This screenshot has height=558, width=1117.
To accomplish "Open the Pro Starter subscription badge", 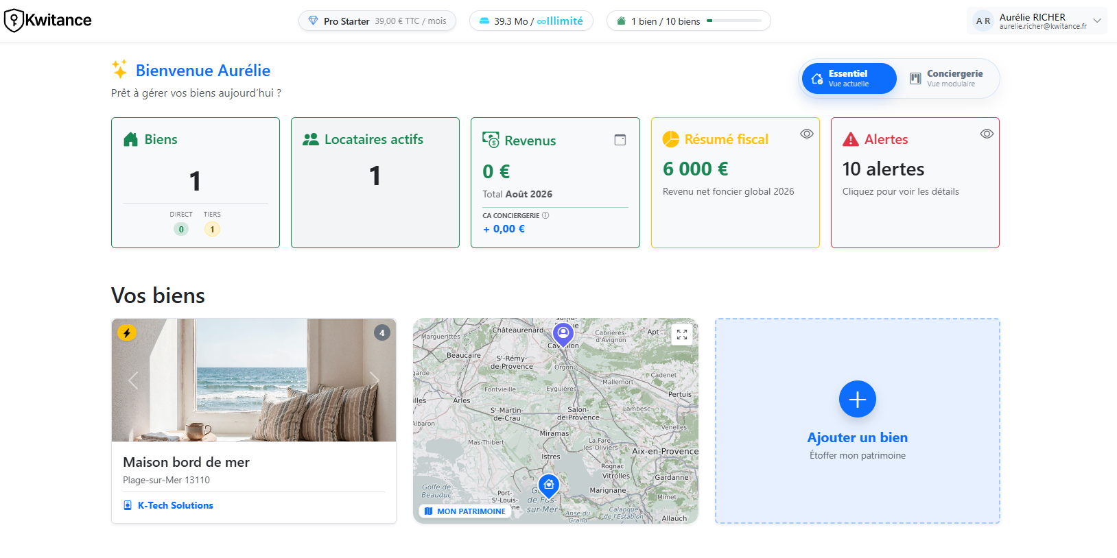I will pos(377,21).
